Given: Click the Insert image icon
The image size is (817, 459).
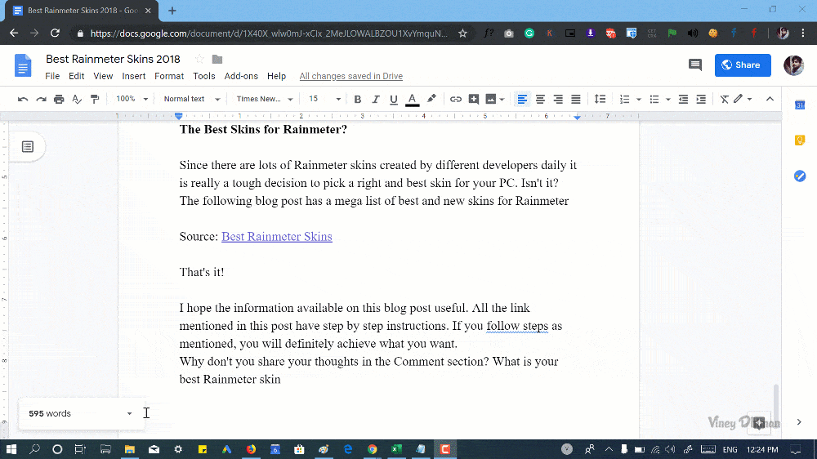Looking at the screenshot, I should pos(491,99).
